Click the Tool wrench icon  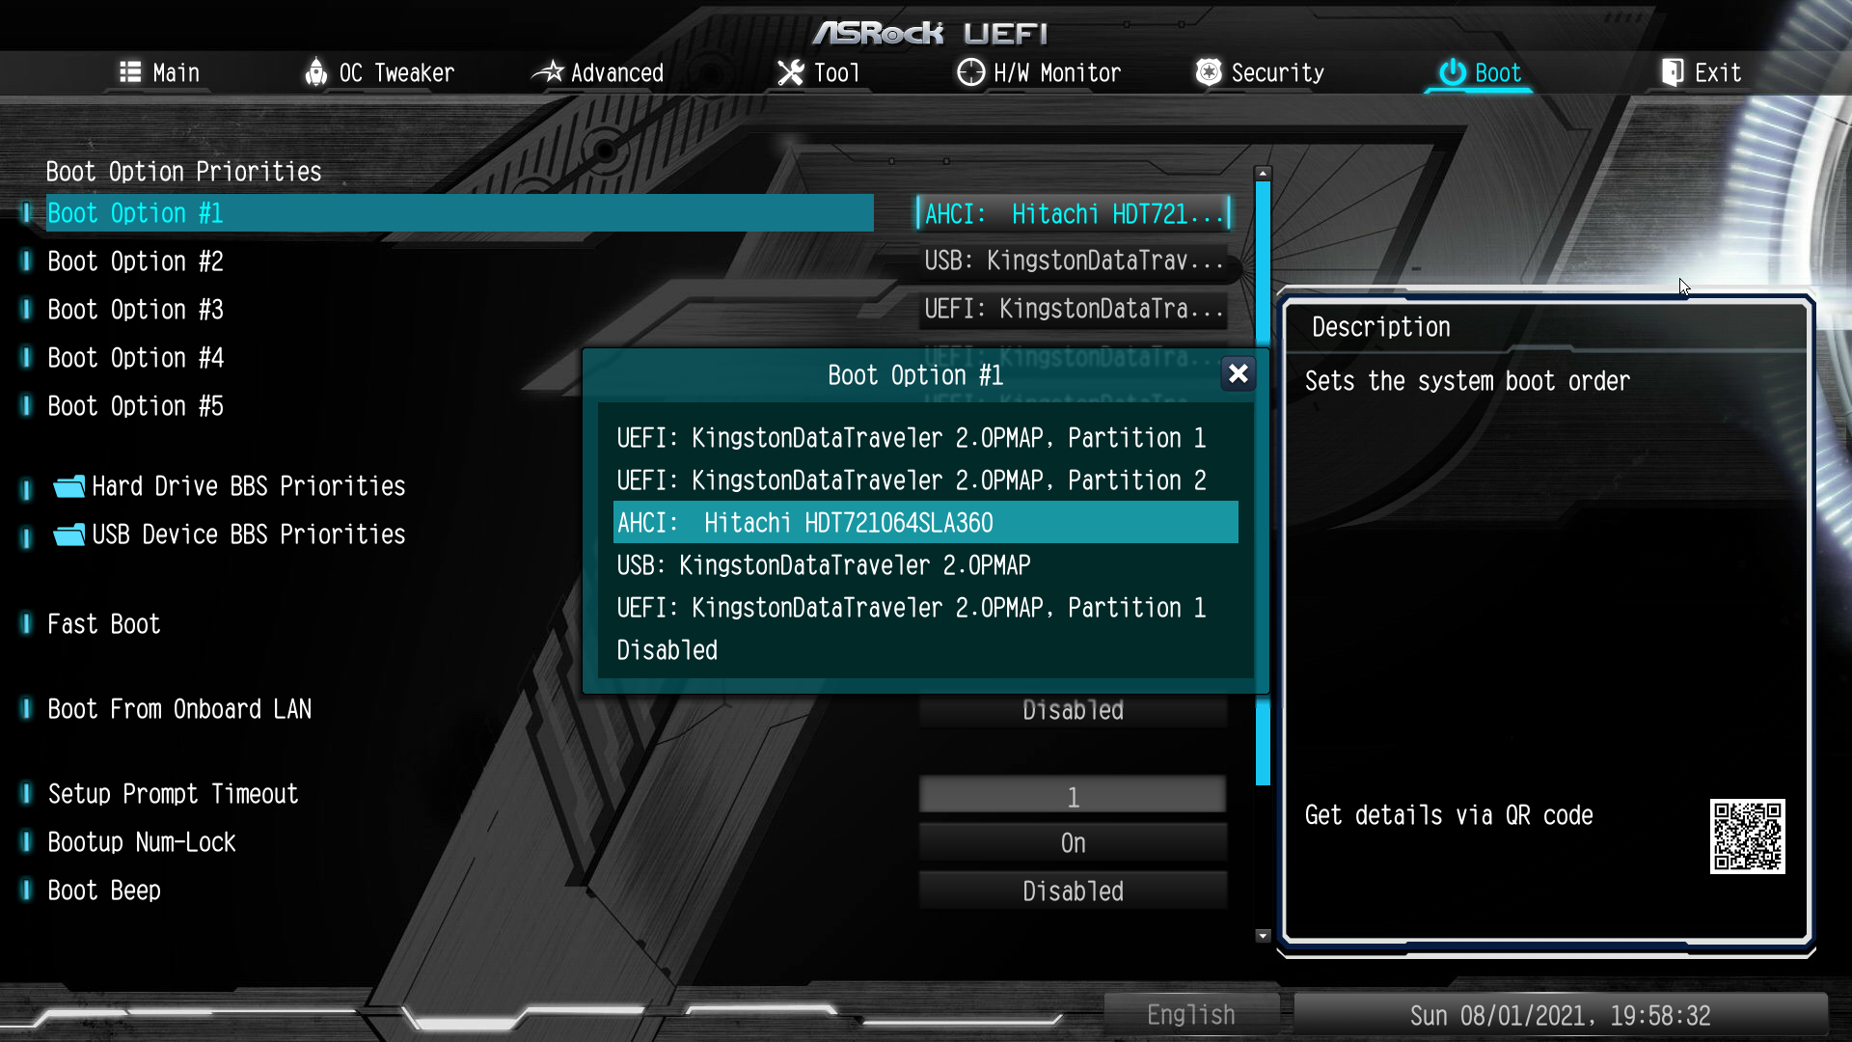point(791,72)
